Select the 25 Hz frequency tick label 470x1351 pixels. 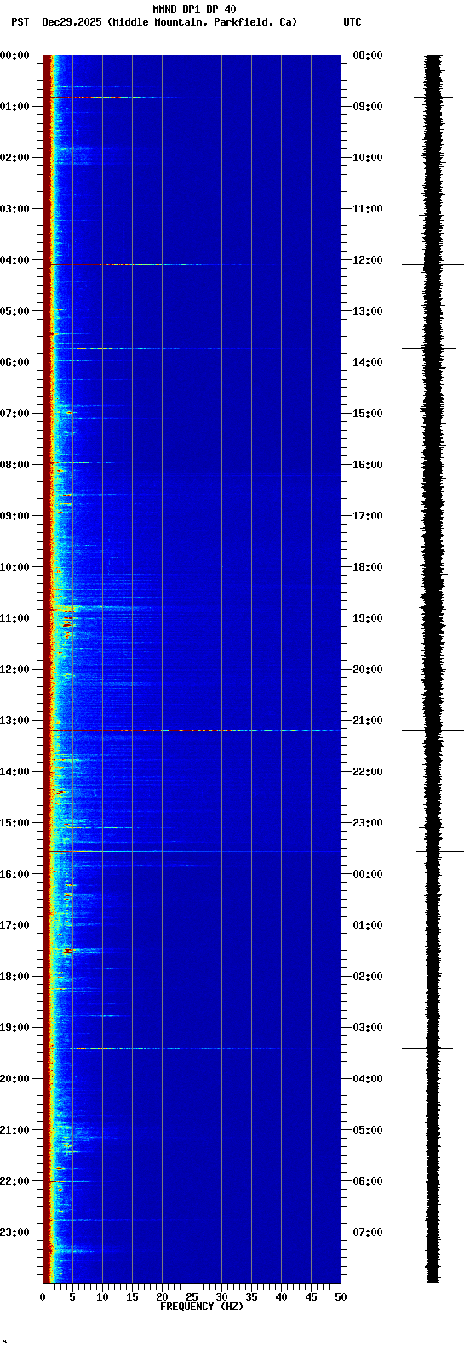point(192,1297)
